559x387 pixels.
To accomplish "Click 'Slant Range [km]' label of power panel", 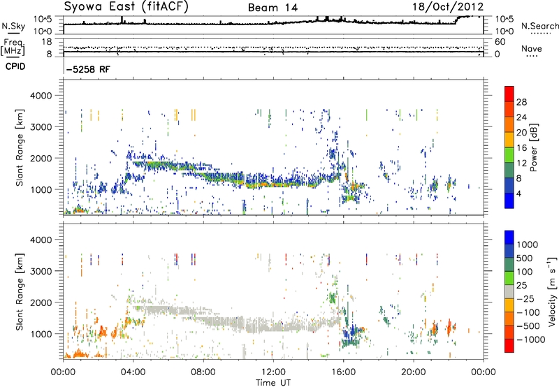I will (20, 147).
